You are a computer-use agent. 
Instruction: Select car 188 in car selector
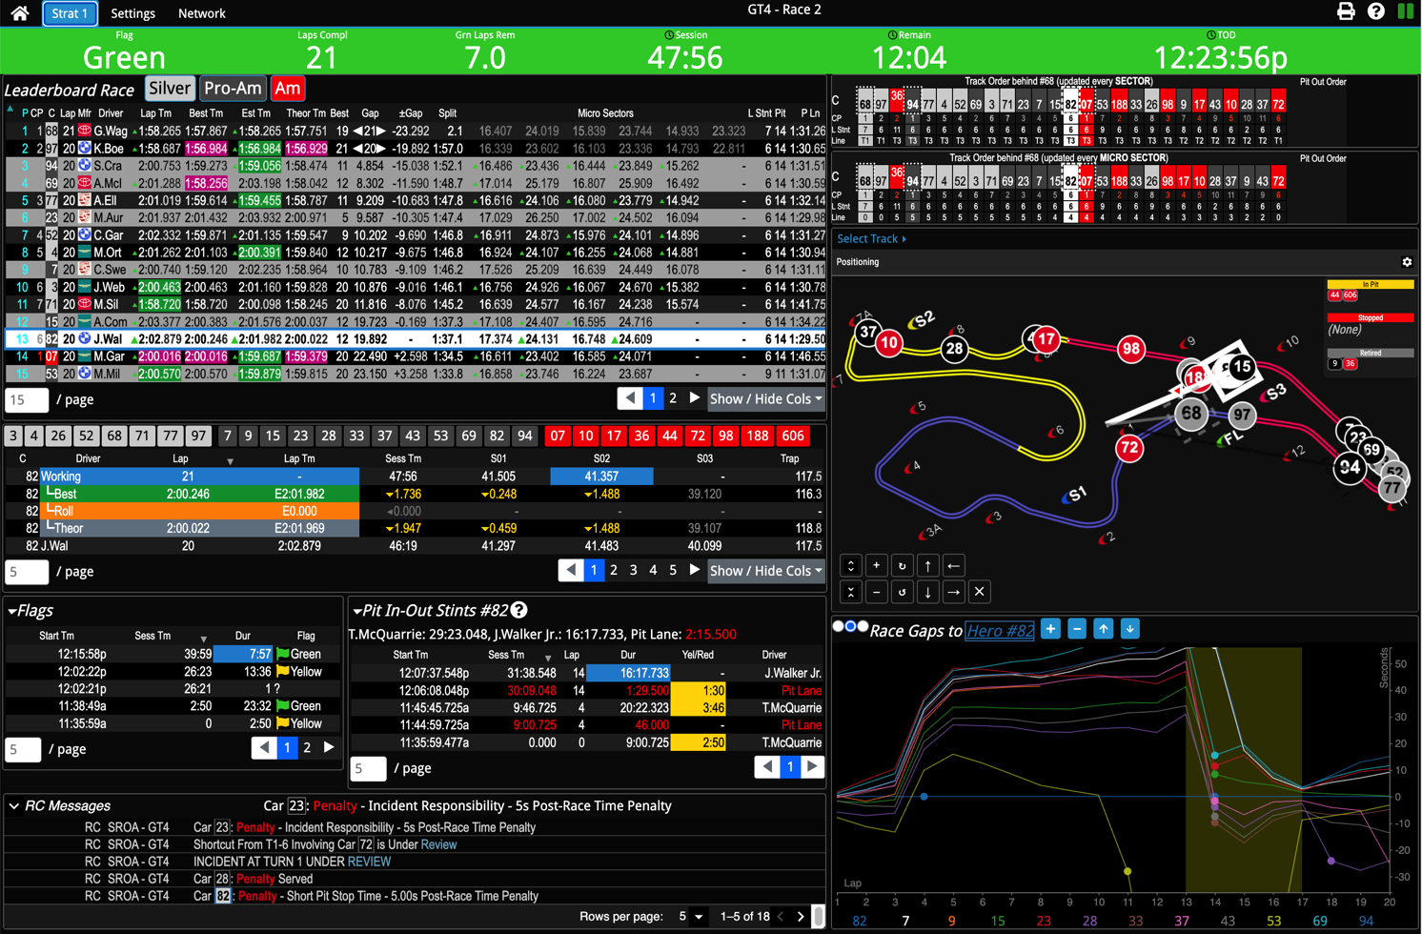click(x=758, y=437)
